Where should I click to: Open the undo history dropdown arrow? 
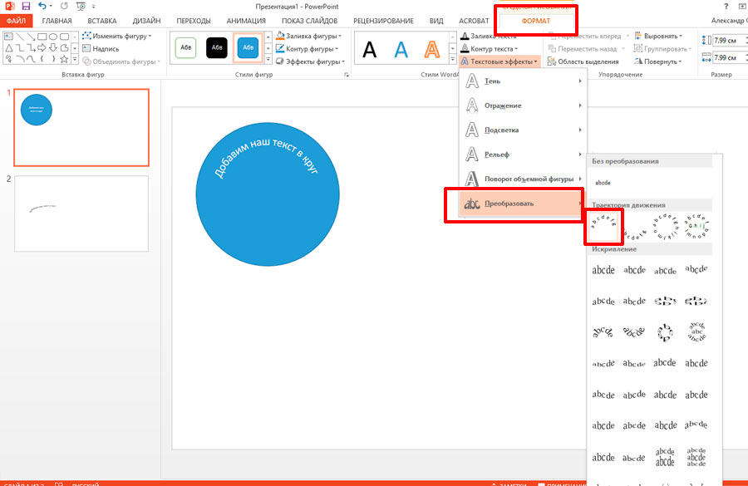click(x=51, y=6)
